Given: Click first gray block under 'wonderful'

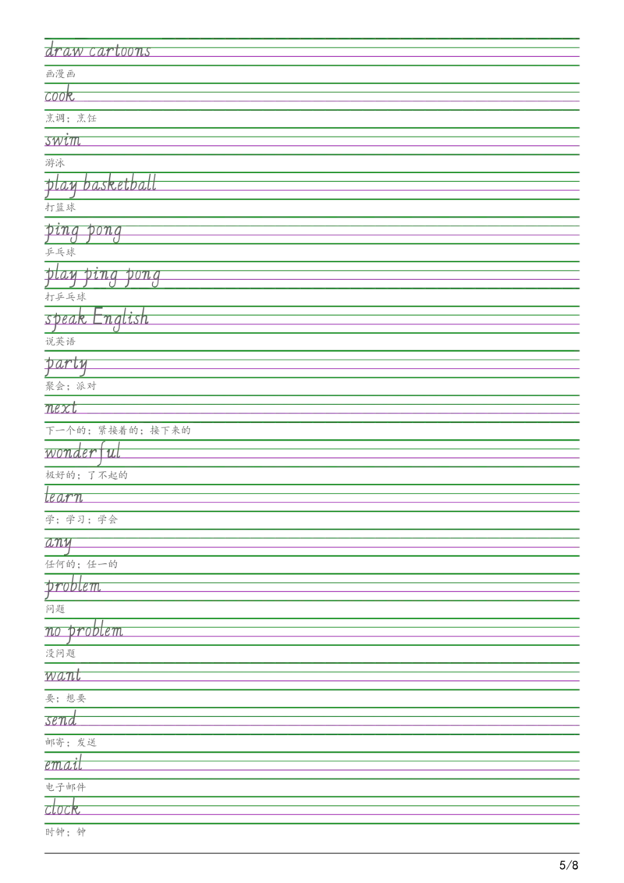Looking at the screenshot, I should point(62,474).
